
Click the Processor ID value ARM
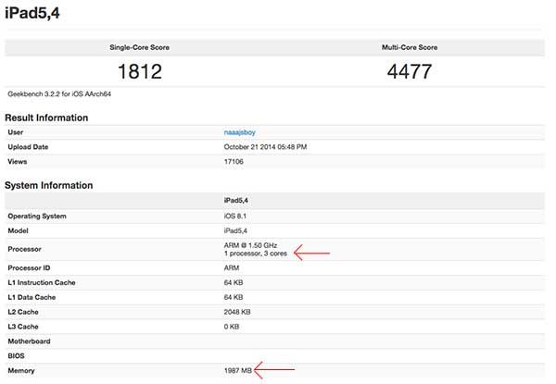tap(232, 268)
